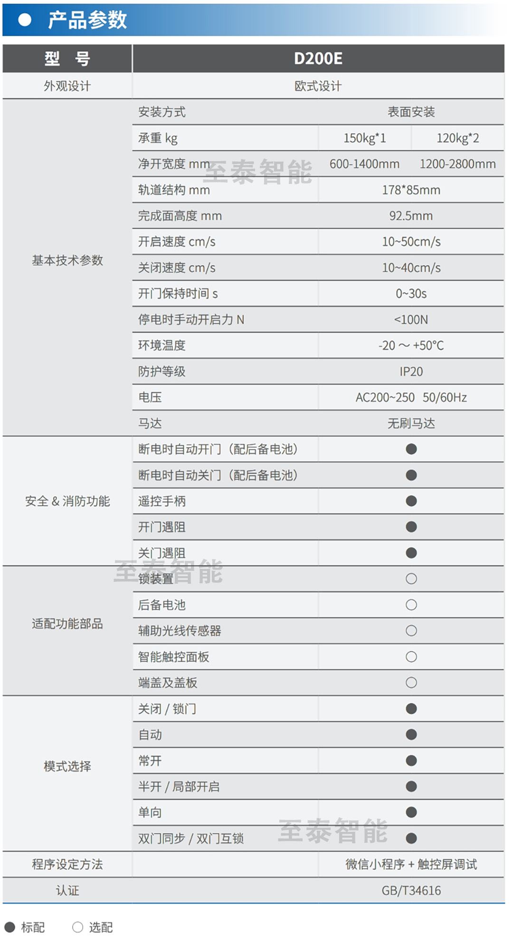
Task: Click the filled dot for 双门同步 / 双门互锁
Action: click(x=411, y=839)
